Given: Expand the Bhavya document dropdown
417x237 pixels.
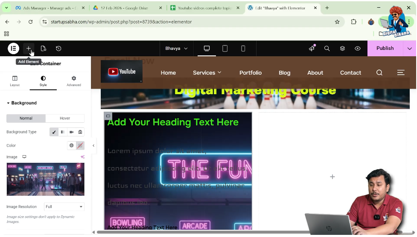Looking at the screenshot, I should [176, 48].
